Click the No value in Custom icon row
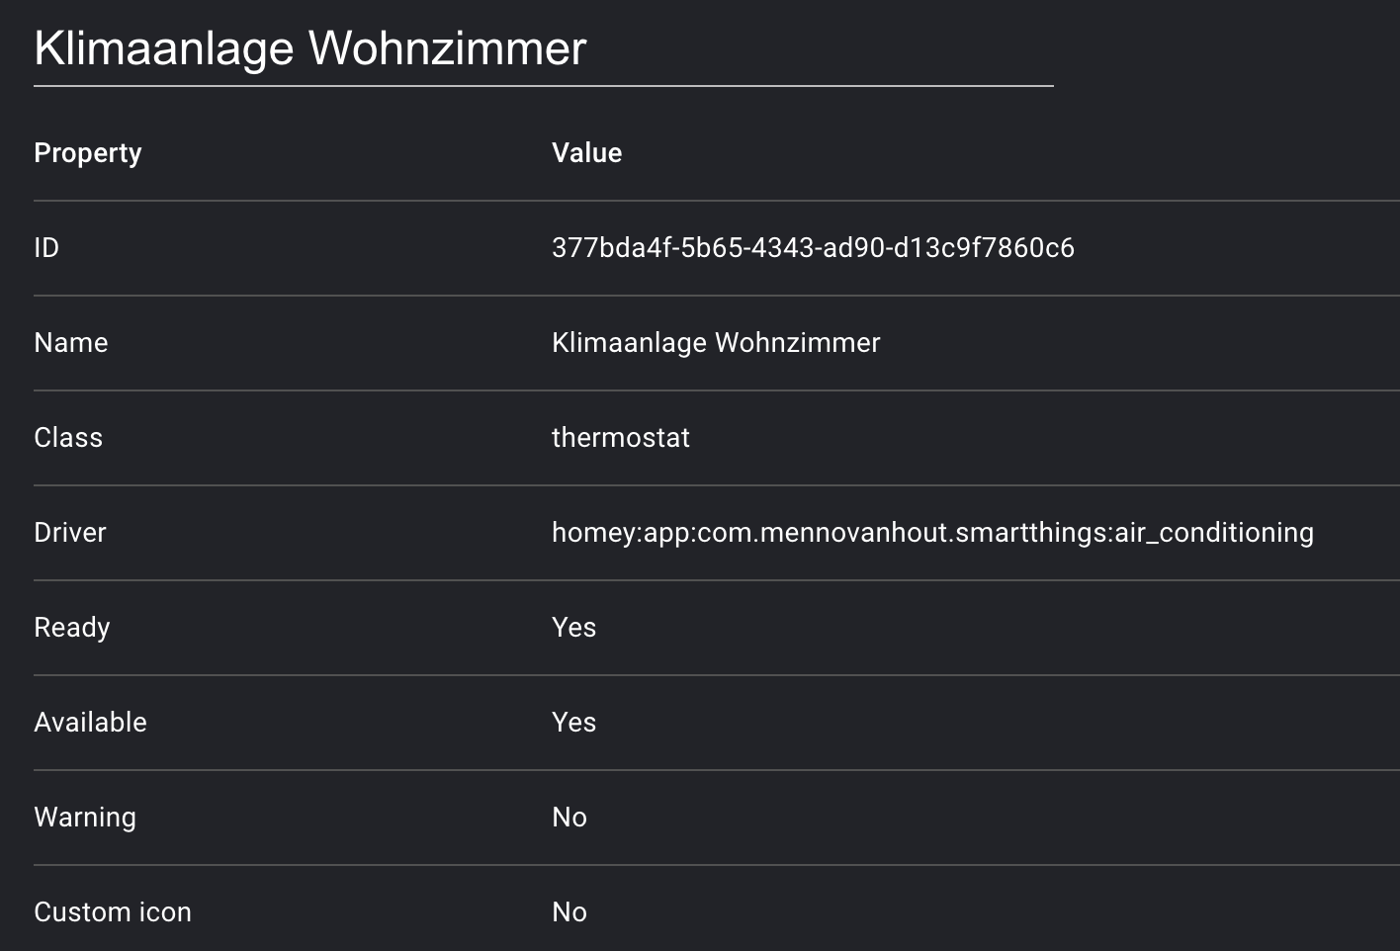This screenshot has height=951, width=1400. tap(569, 912)
